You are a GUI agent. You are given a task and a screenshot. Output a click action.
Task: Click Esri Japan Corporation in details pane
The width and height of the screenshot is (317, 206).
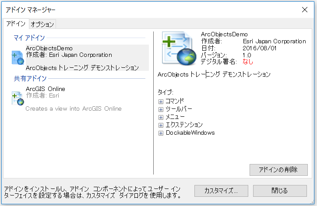pos(275,41)
